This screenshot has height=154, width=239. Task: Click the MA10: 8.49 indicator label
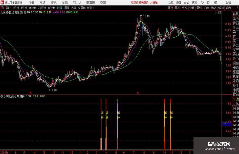45,12
